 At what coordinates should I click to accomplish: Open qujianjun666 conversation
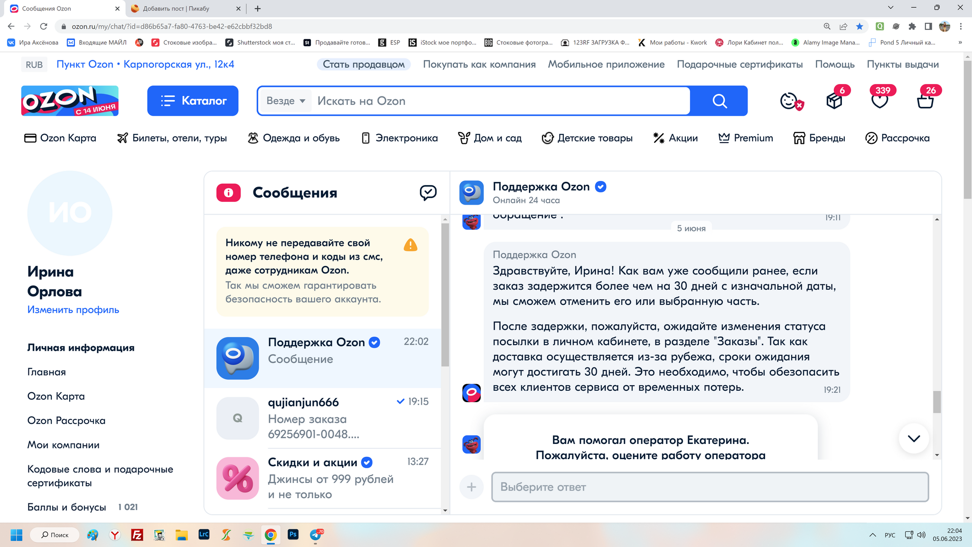323,418
